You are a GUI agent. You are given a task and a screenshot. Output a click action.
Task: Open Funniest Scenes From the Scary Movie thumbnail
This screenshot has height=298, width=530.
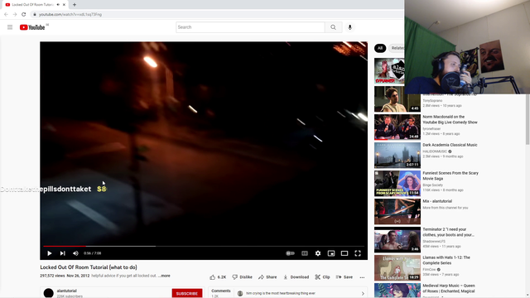[397, 183]
